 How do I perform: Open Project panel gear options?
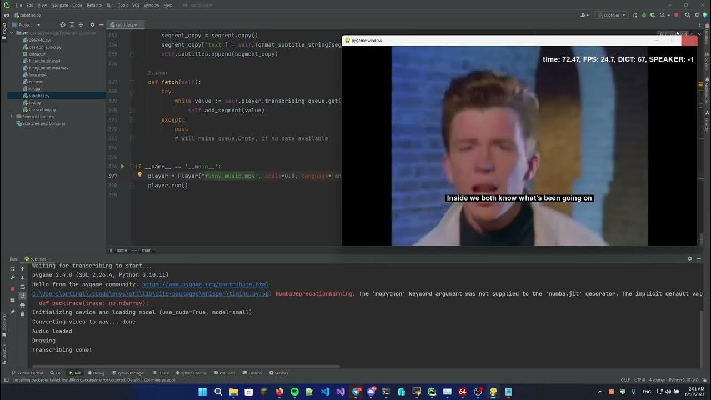click(x=92, y=25)
